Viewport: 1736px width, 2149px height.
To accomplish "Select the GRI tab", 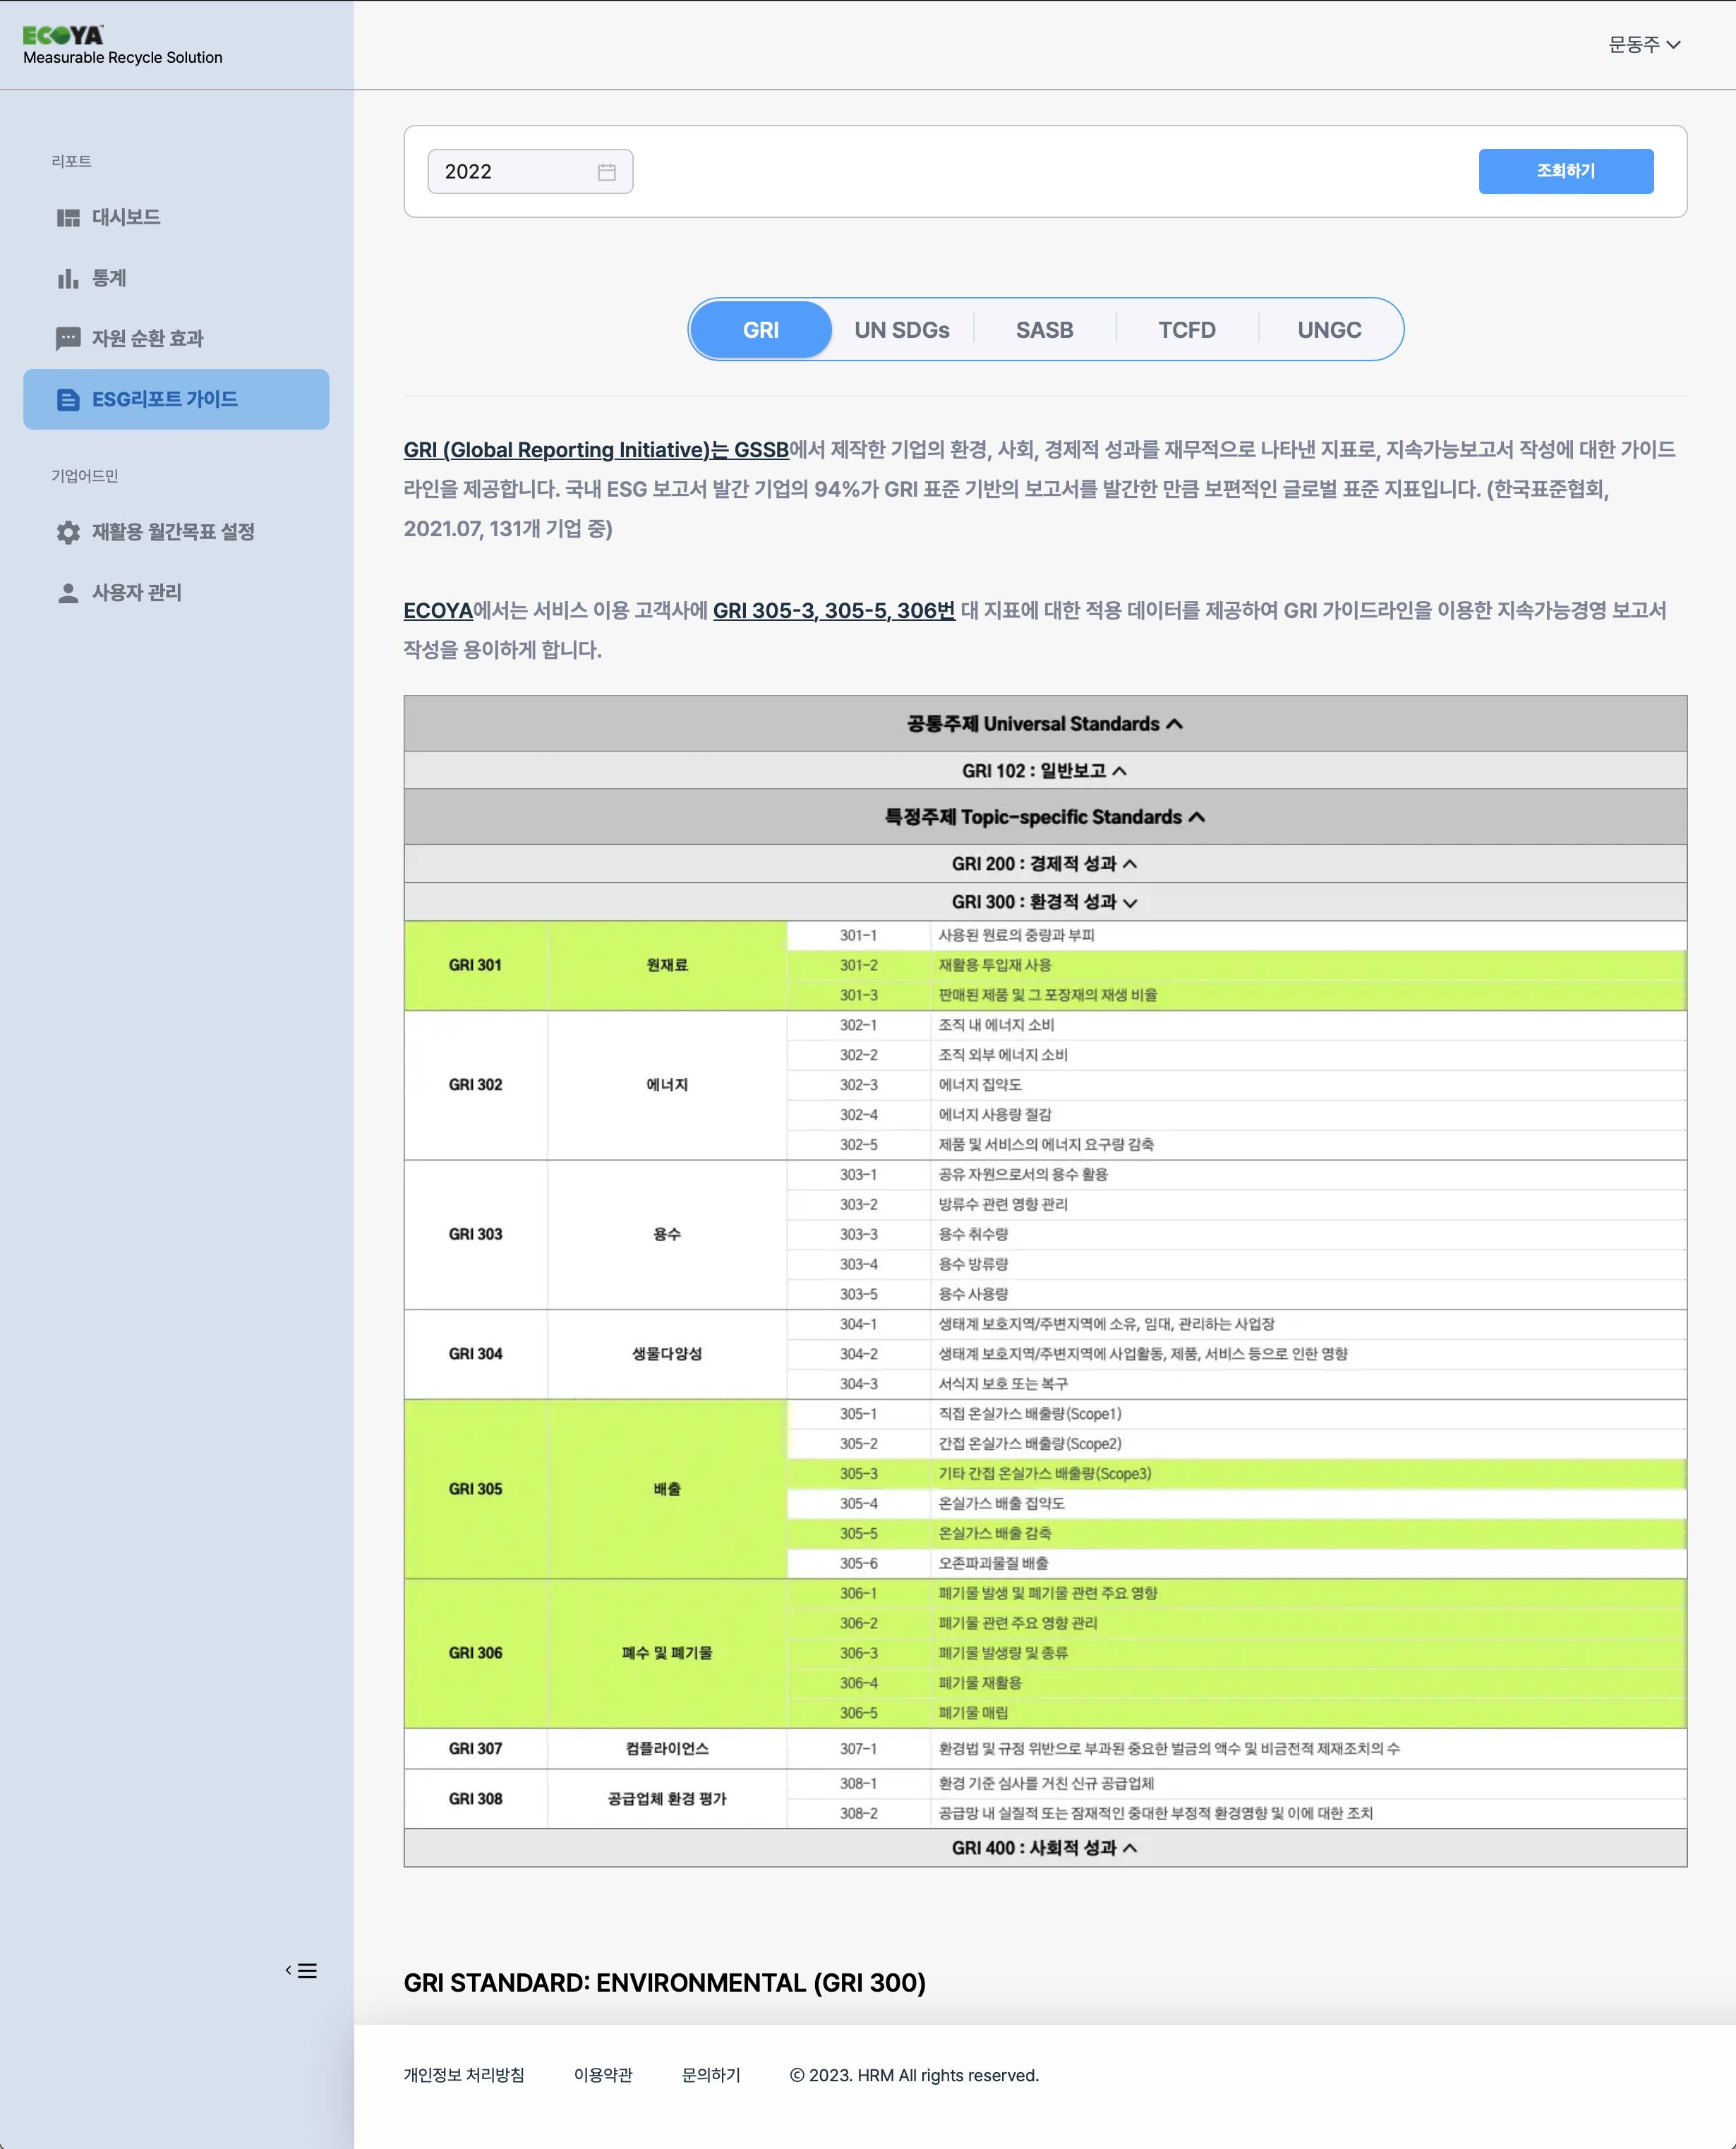I will [x=760, y=330].
